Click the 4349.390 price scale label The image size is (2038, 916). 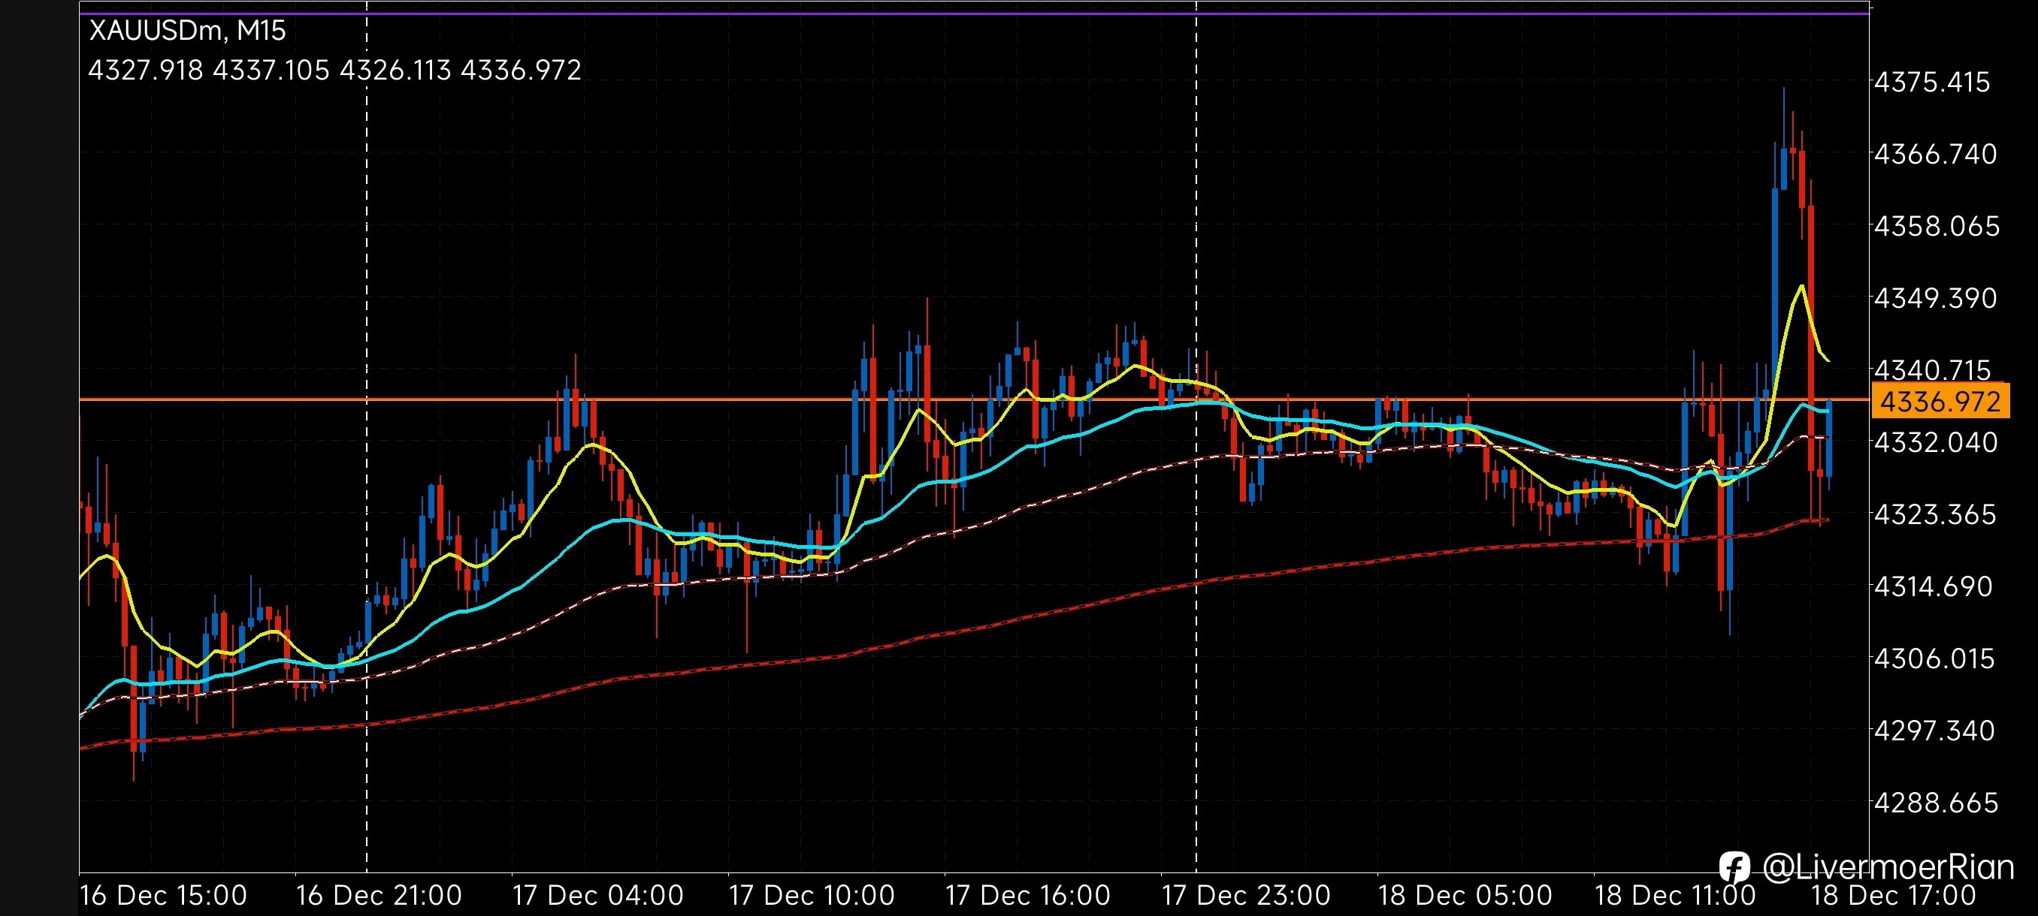tap(1935, 298)
